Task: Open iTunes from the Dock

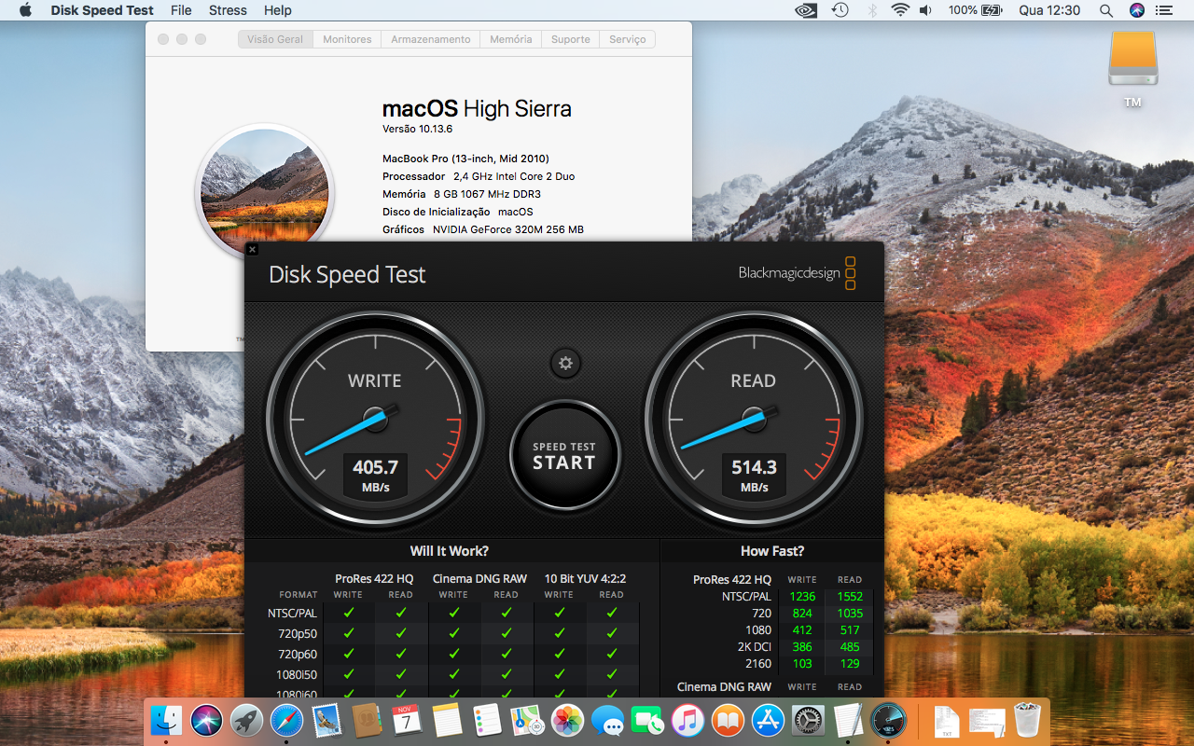Action: pyautogui.click(x=687, y=720)
